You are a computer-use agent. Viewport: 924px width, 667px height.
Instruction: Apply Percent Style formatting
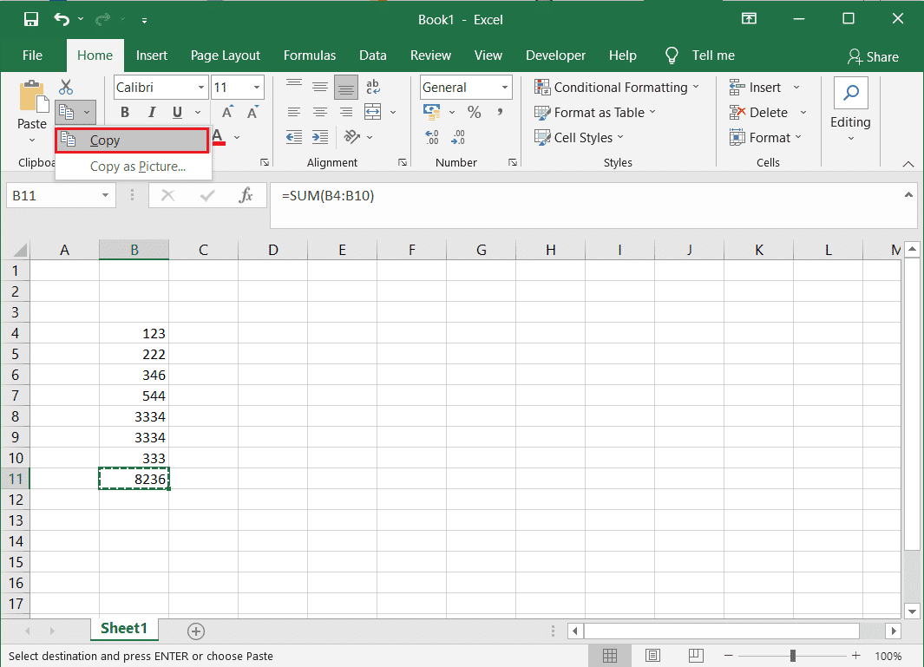(x=474, y=112)
